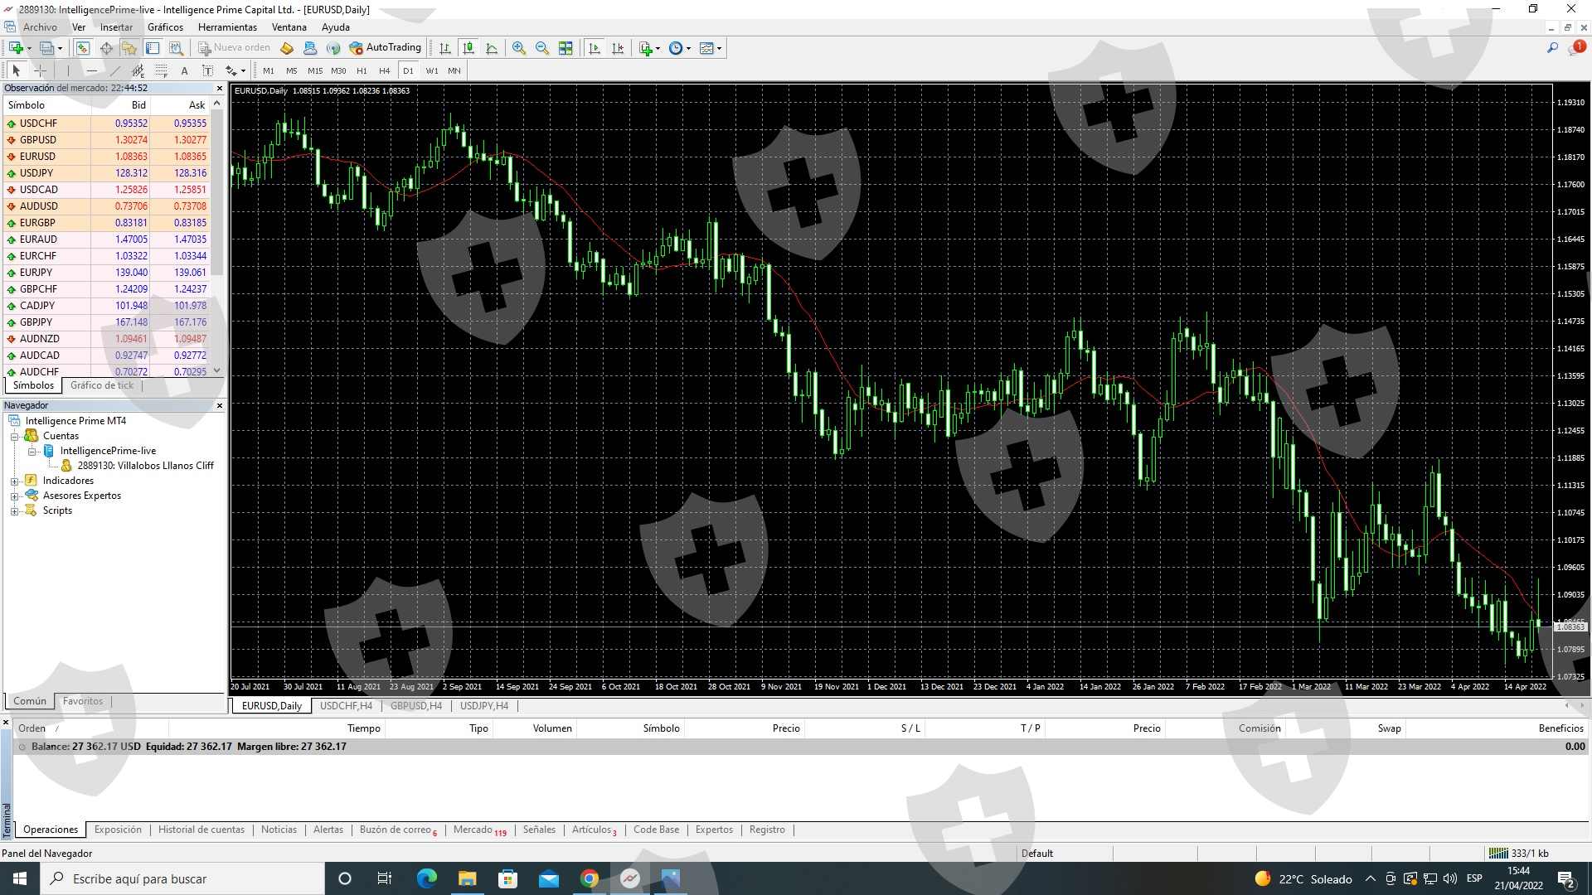
Task: Switch timeframe to W1
Action: click(431, 70)
